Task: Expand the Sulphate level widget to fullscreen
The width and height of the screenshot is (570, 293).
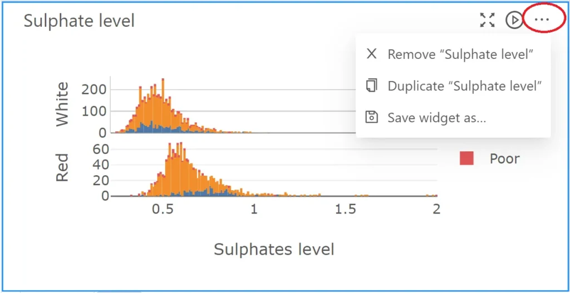Action: [x=487, y=20]
